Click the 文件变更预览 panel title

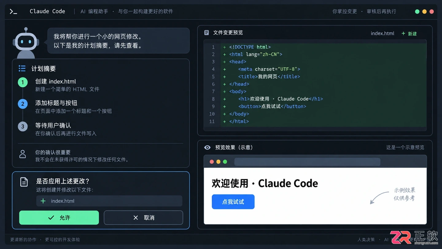[x=228, y=33]
